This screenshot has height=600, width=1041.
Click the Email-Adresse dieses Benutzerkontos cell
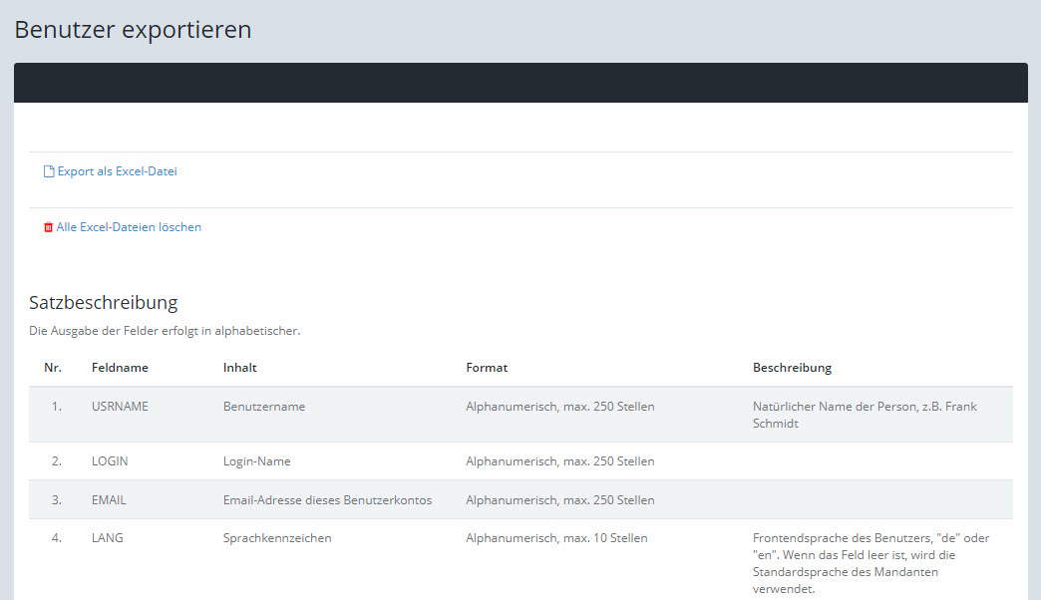point(327,500)
